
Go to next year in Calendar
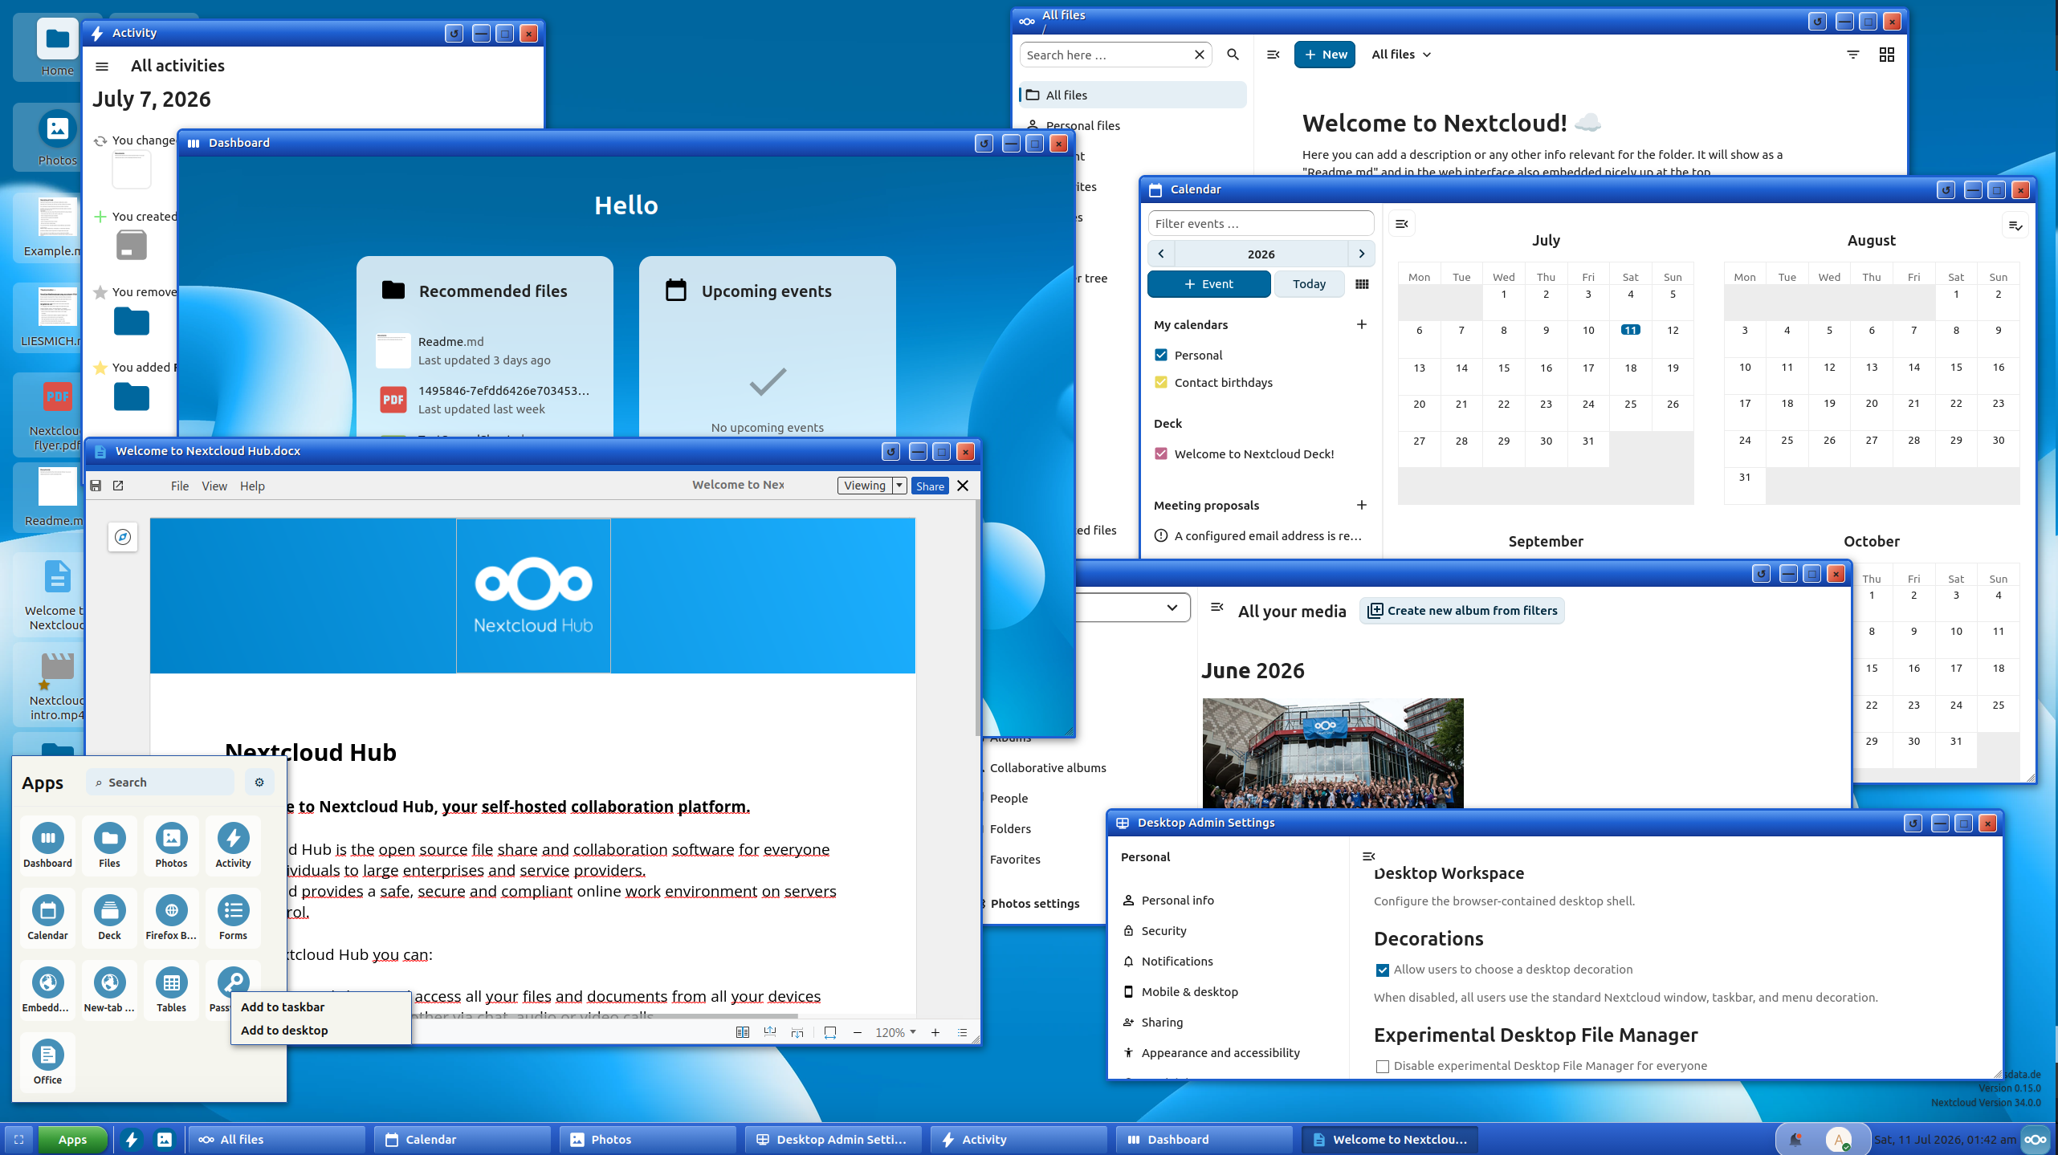[x=1362, y=254]
